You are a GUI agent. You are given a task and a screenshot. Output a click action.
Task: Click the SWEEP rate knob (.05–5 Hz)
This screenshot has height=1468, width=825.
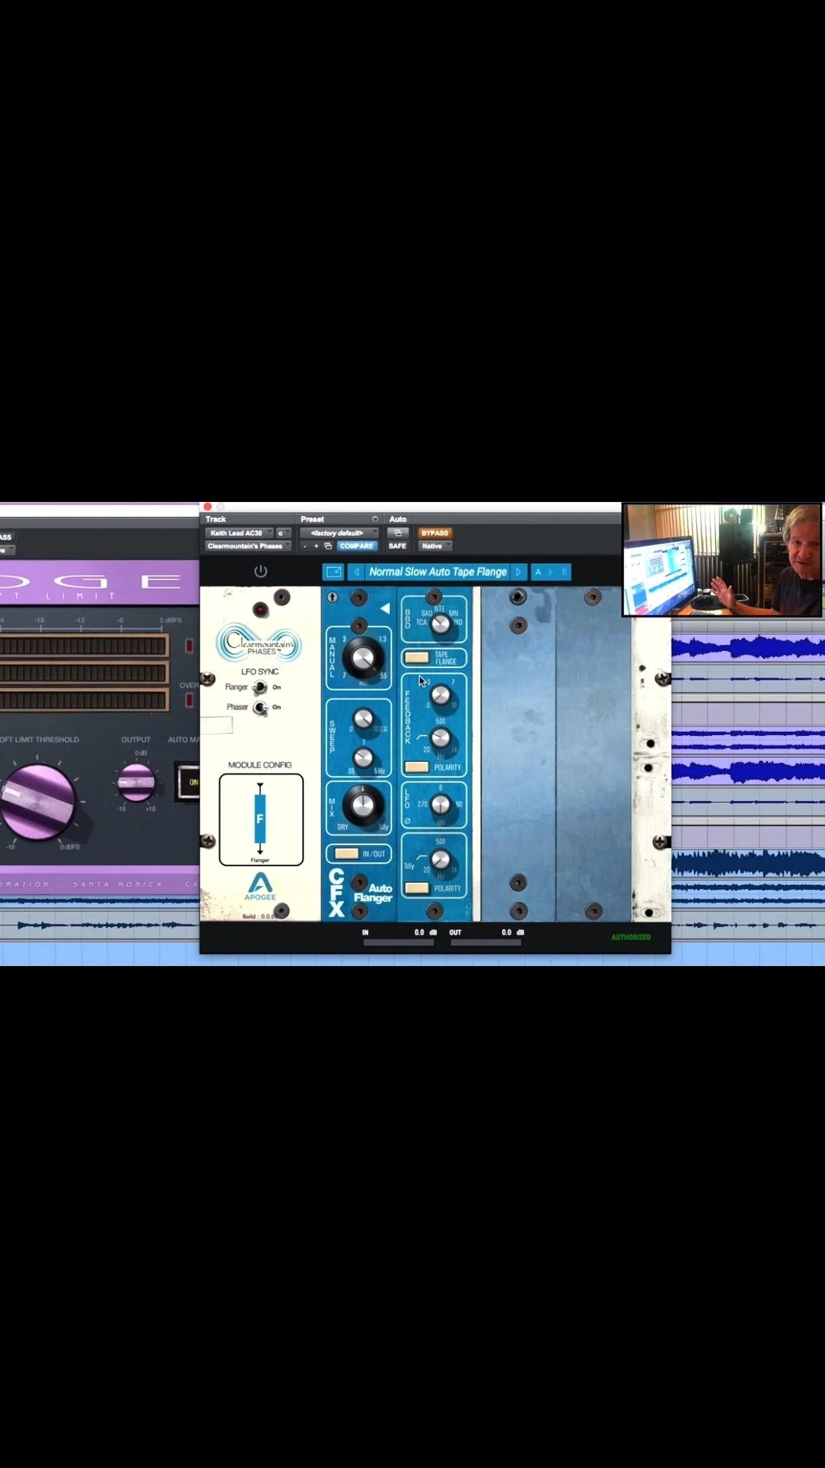[363, 757]
